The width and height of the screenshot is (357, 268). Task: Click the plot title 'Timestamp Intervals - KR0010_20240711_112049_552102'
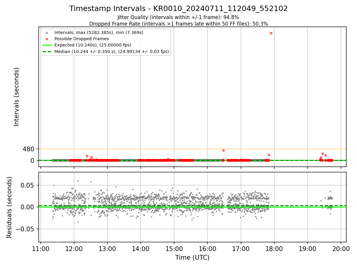pos(178,9)
